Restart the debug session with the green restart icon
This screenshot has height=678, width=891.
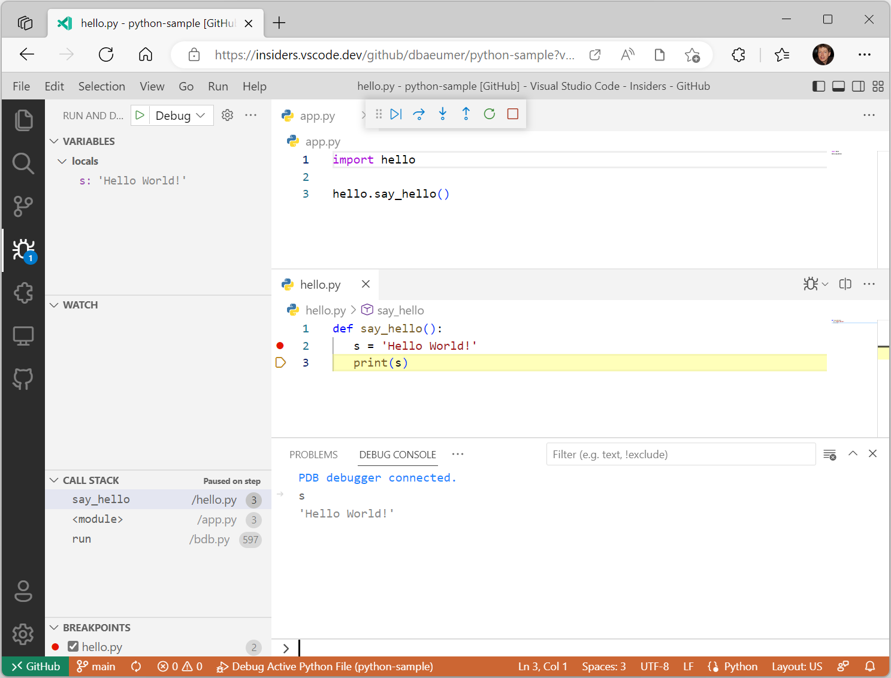[489, 114]
